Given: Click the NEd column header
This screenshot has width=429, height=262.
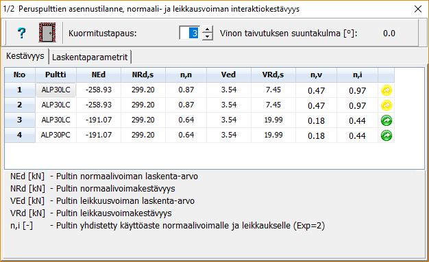Looking at the screenshot, I should [99, 75].
